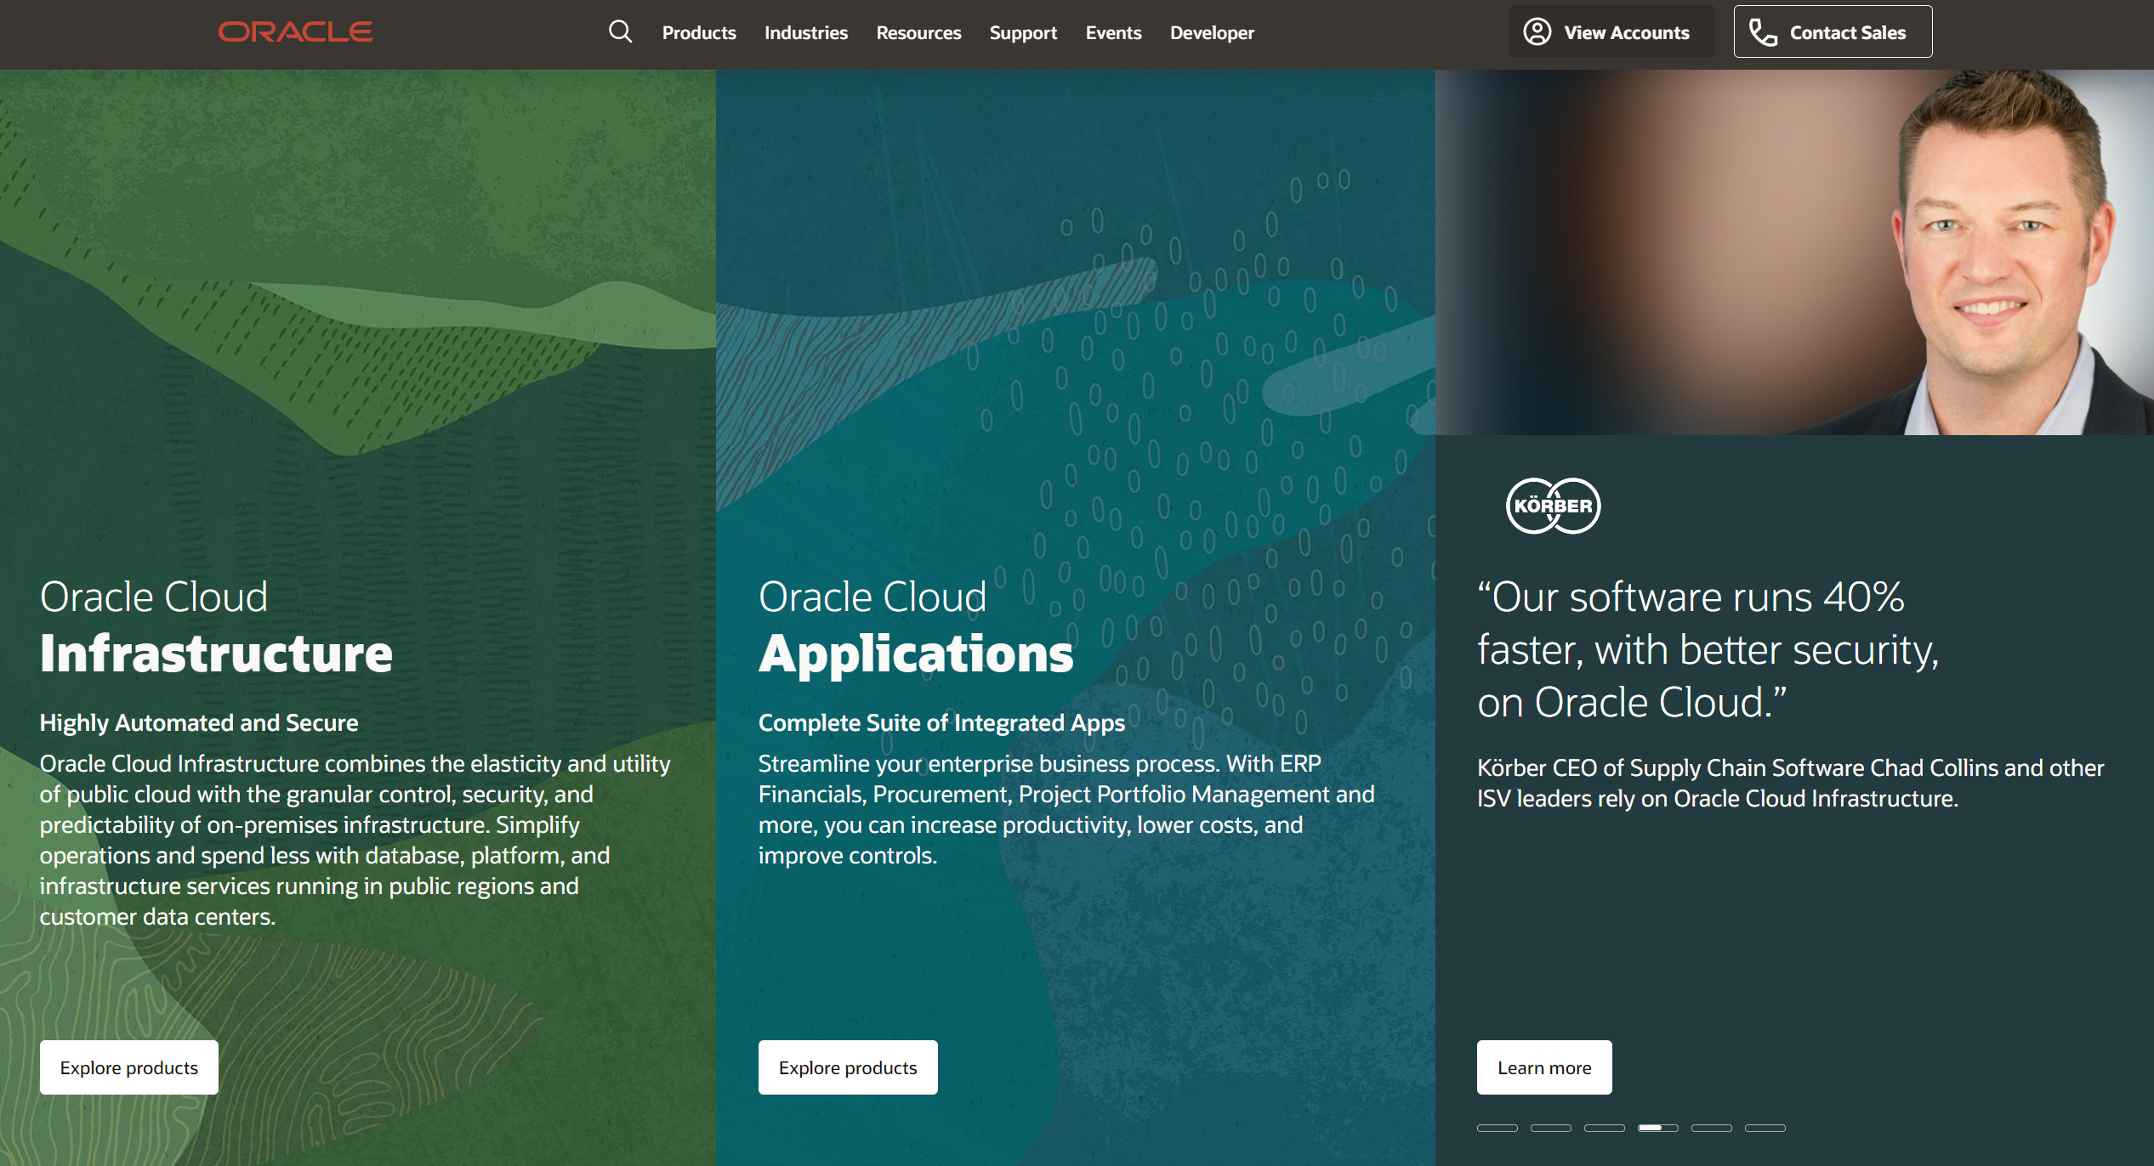Select the third carousel slide indicator
Image resolution: width=2154 pixels, height=1166 pixels.
(x=1604, y=1128)
